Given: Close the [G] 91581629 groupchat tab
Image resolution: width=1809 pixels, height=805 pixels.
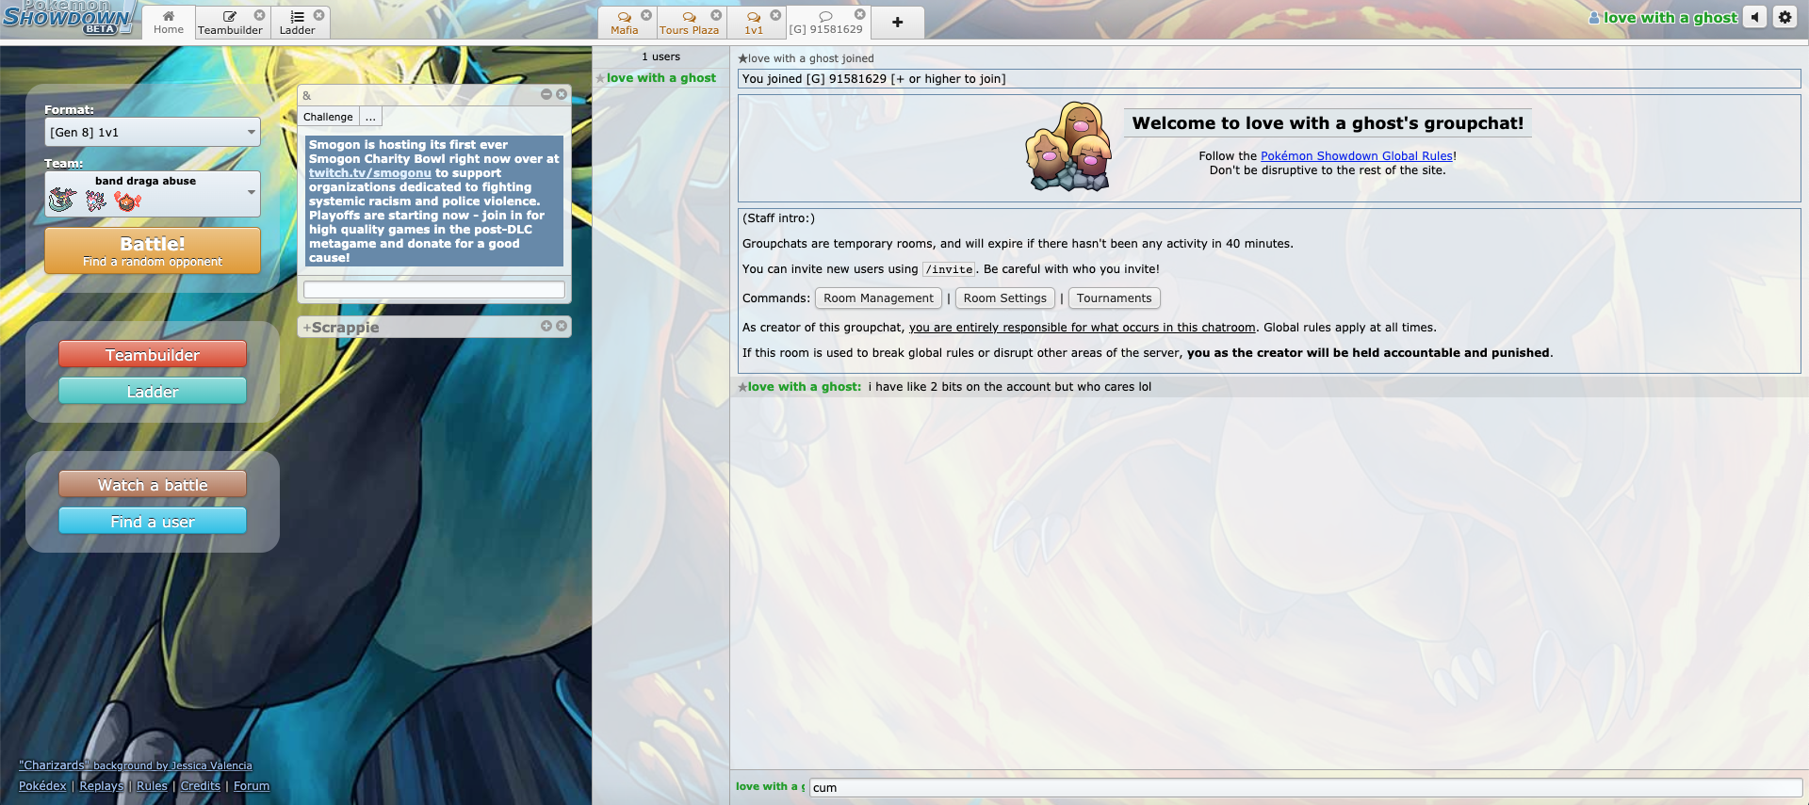Looking at the screenshot, I should [859, 15].
